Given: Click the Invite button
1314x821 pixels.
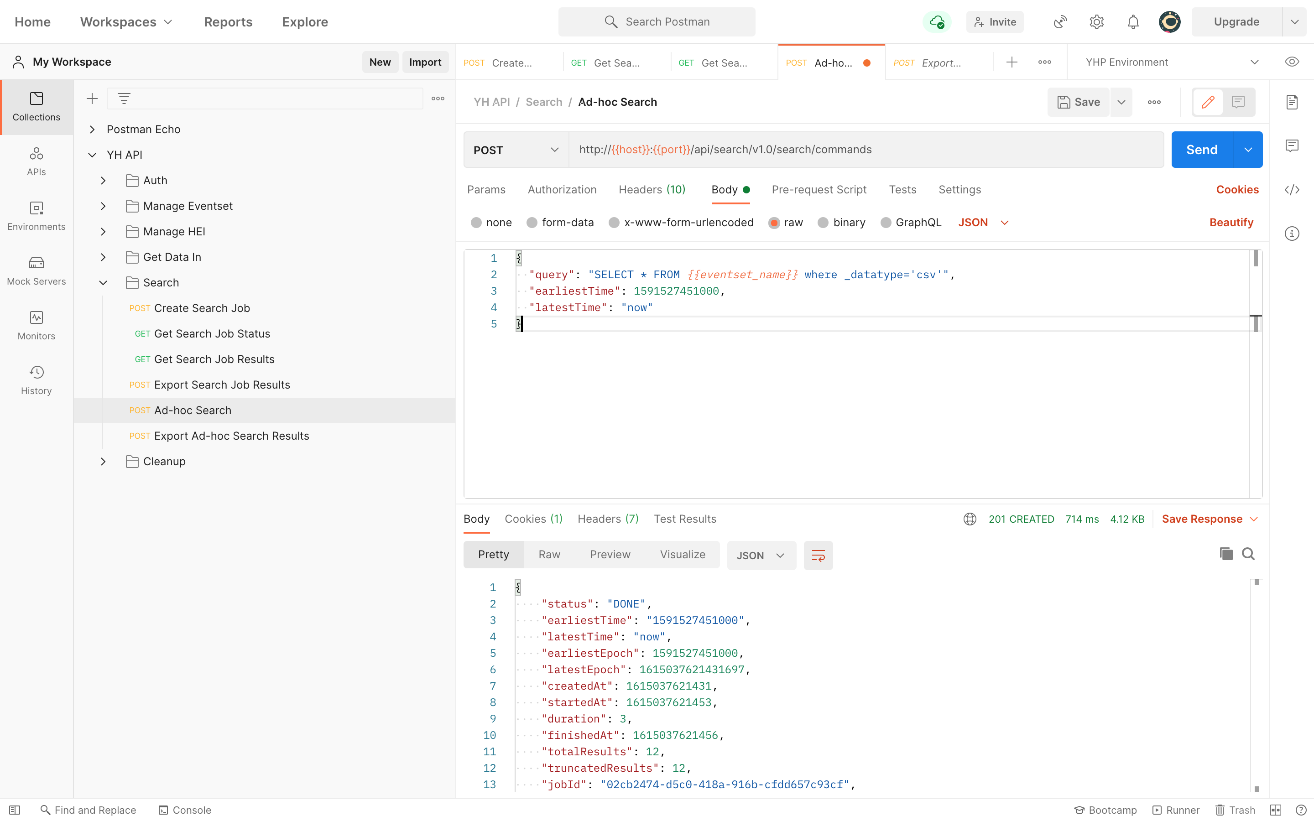Looking at the screenshot, I should (995, 22).
